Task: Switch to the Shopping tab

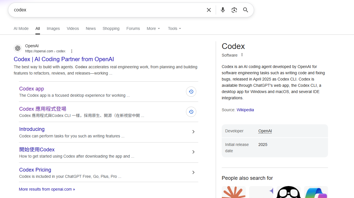Action: [111, 28]
